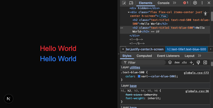Click the .text-blue-500 selector
This screenshot has width=213, height=108.
(x=133, y=72)
